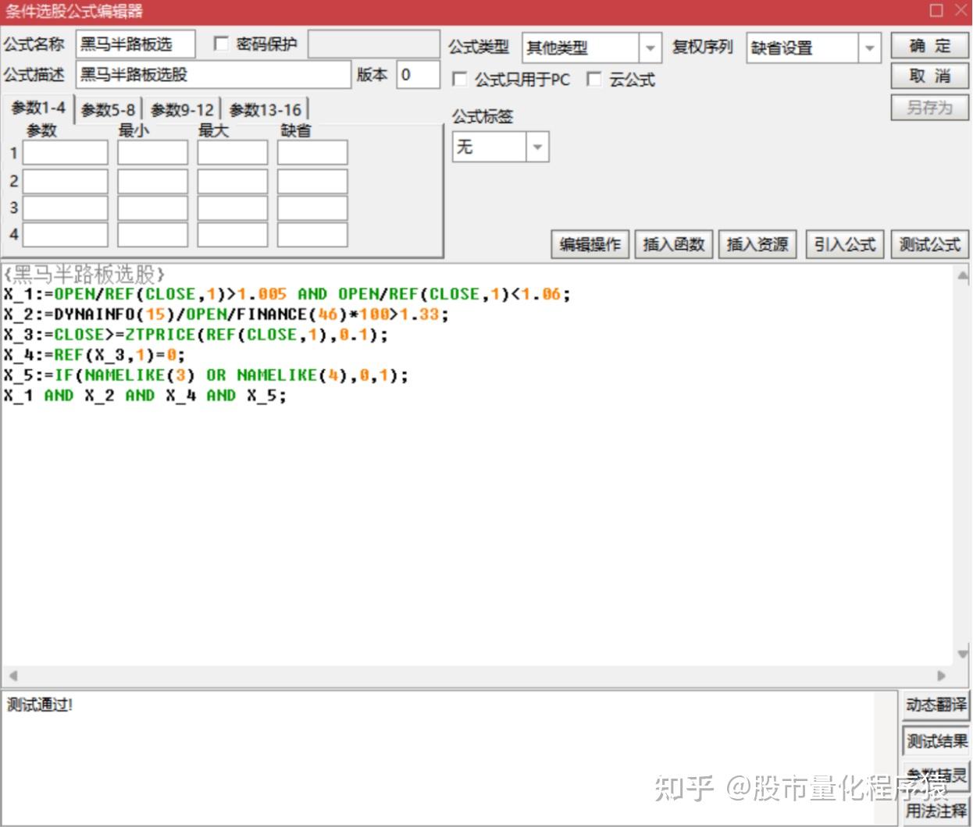The height and width of the screenshot is (827, 973).
Task: Switch to the 参数9-12 tab
Action: point(182,110)
